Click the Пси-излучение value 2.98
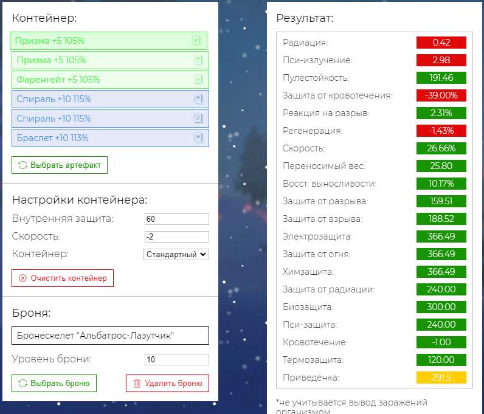Screen dimensions: 484x414 [441, 60]
